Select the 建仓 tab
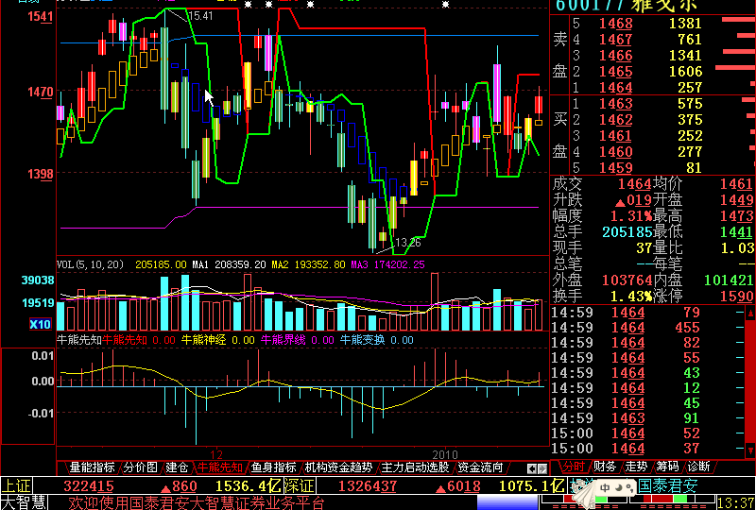Screen dimensions: 756x510 point(177,467)
